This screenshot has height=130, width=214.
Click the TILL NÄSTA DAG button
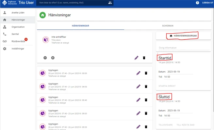point(185,125)
